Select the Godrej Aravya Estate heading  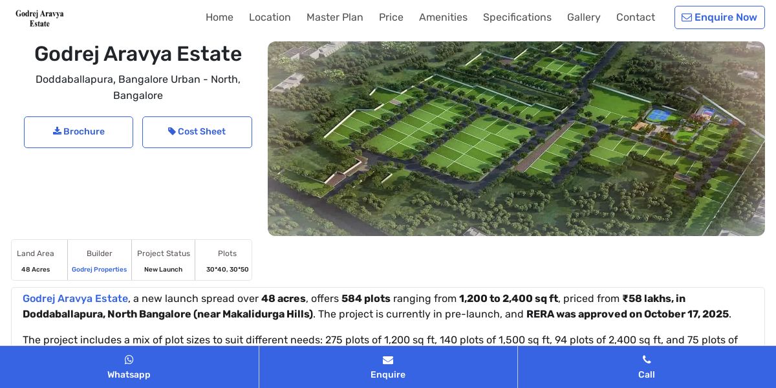coord(138,54)
